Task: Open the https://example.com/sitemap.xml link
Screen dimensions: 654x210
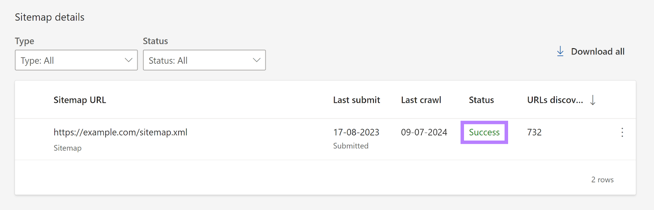Action: coord(120,132)
